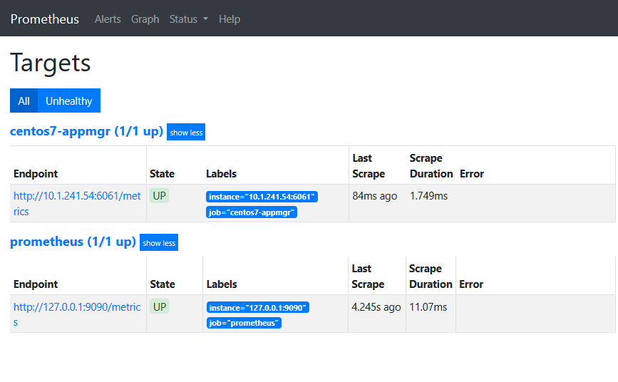Image resolution: width=618 pixels, height=382 pixels.
Task: Click Last Scrape header in centos7-appmgr table
Action: pos(369,166)
